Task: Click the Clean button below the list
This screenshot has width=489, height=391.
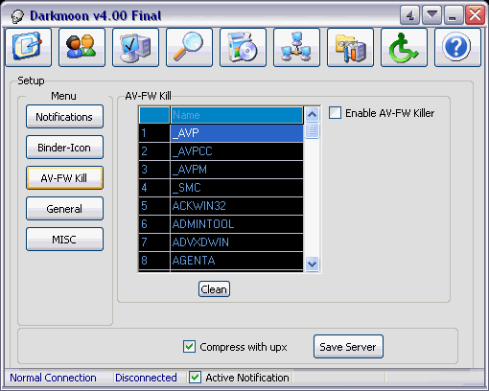Action: click(214, 289)
